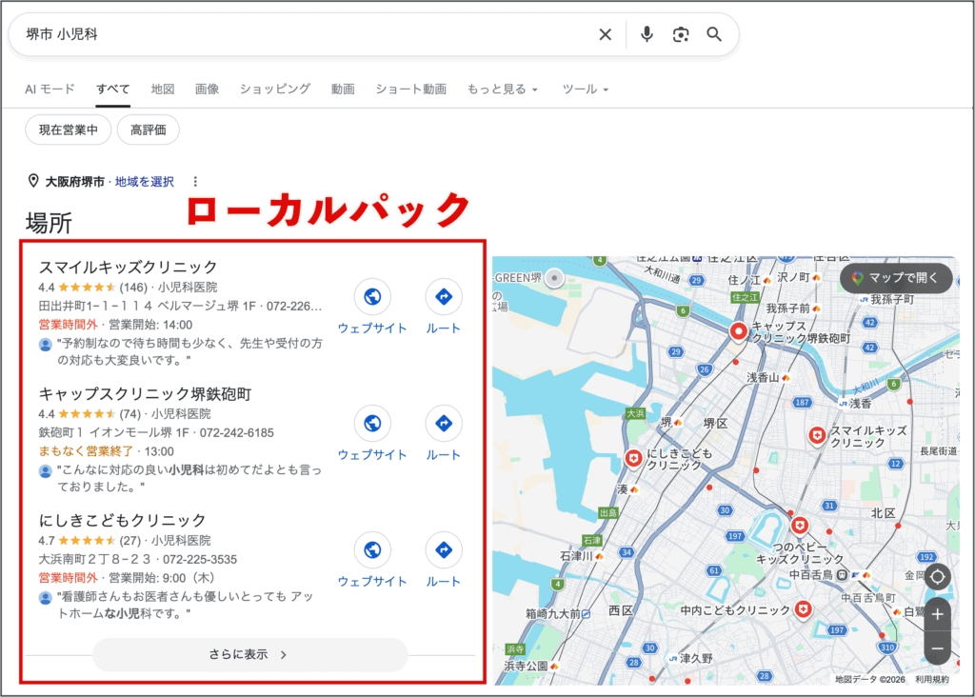Open the ショート動画 tab
Viewport: 975px width, 697px height.
coord(411,89)
